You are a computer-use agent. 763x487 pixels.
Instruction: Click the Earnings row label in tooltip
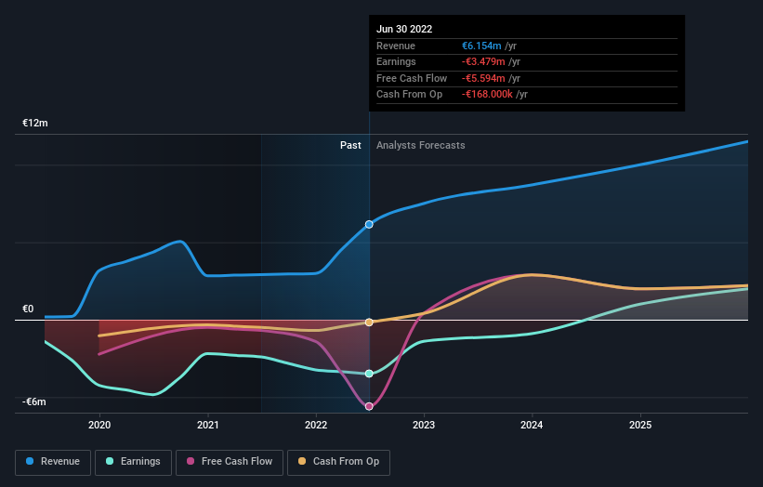tap(396, 61)
